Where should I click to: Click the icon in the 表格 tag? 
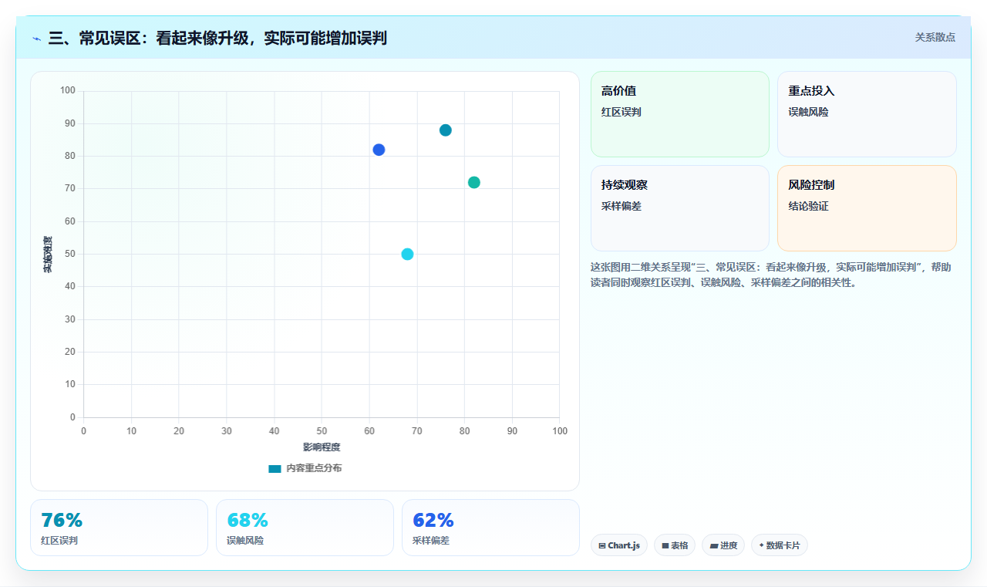click(x=665, y=545)
